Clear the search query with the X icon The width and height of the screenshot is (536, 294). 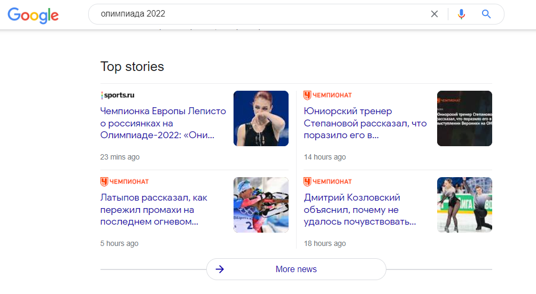click(x=434, y=14)
